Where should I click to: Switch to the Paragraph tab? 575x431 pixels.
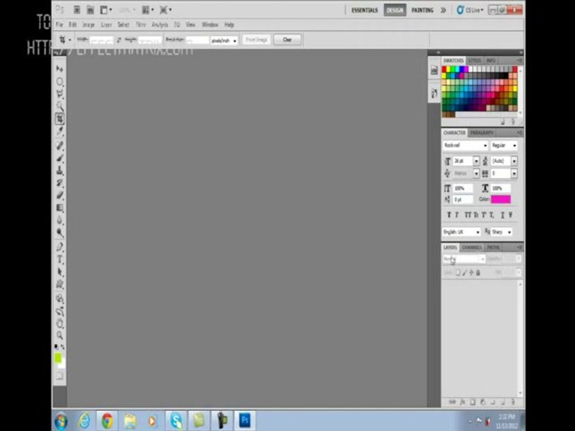pos(482,133)
